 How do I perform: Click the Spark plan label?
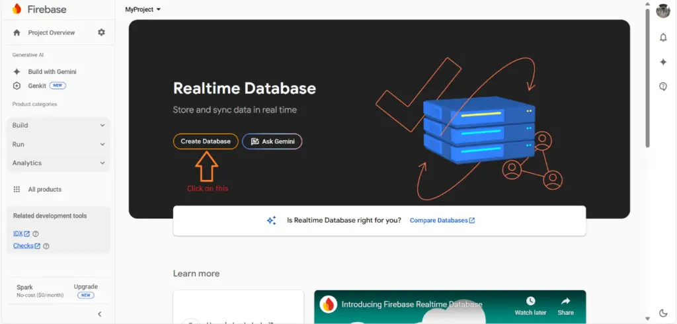24,287
